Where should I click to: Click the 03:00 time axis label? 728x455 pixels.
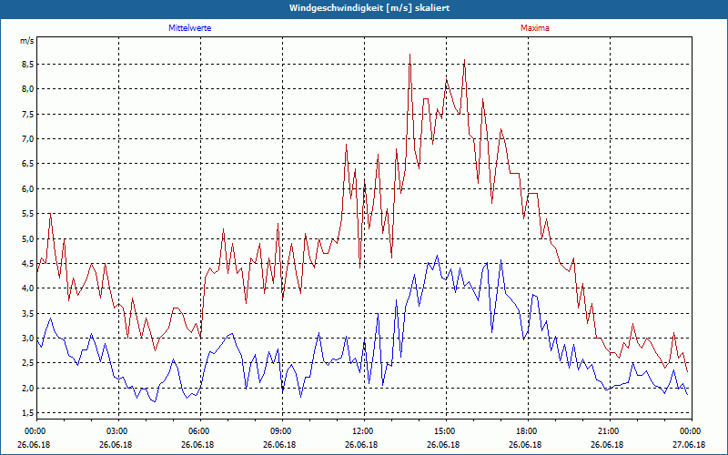tap(118, 431)
